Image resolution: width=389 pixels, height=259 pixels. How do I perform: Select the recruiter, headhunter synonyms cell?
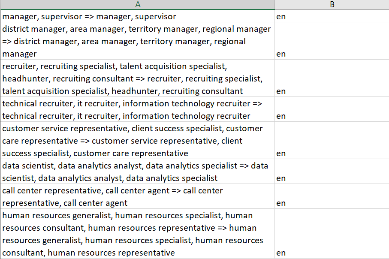point(137,78)
